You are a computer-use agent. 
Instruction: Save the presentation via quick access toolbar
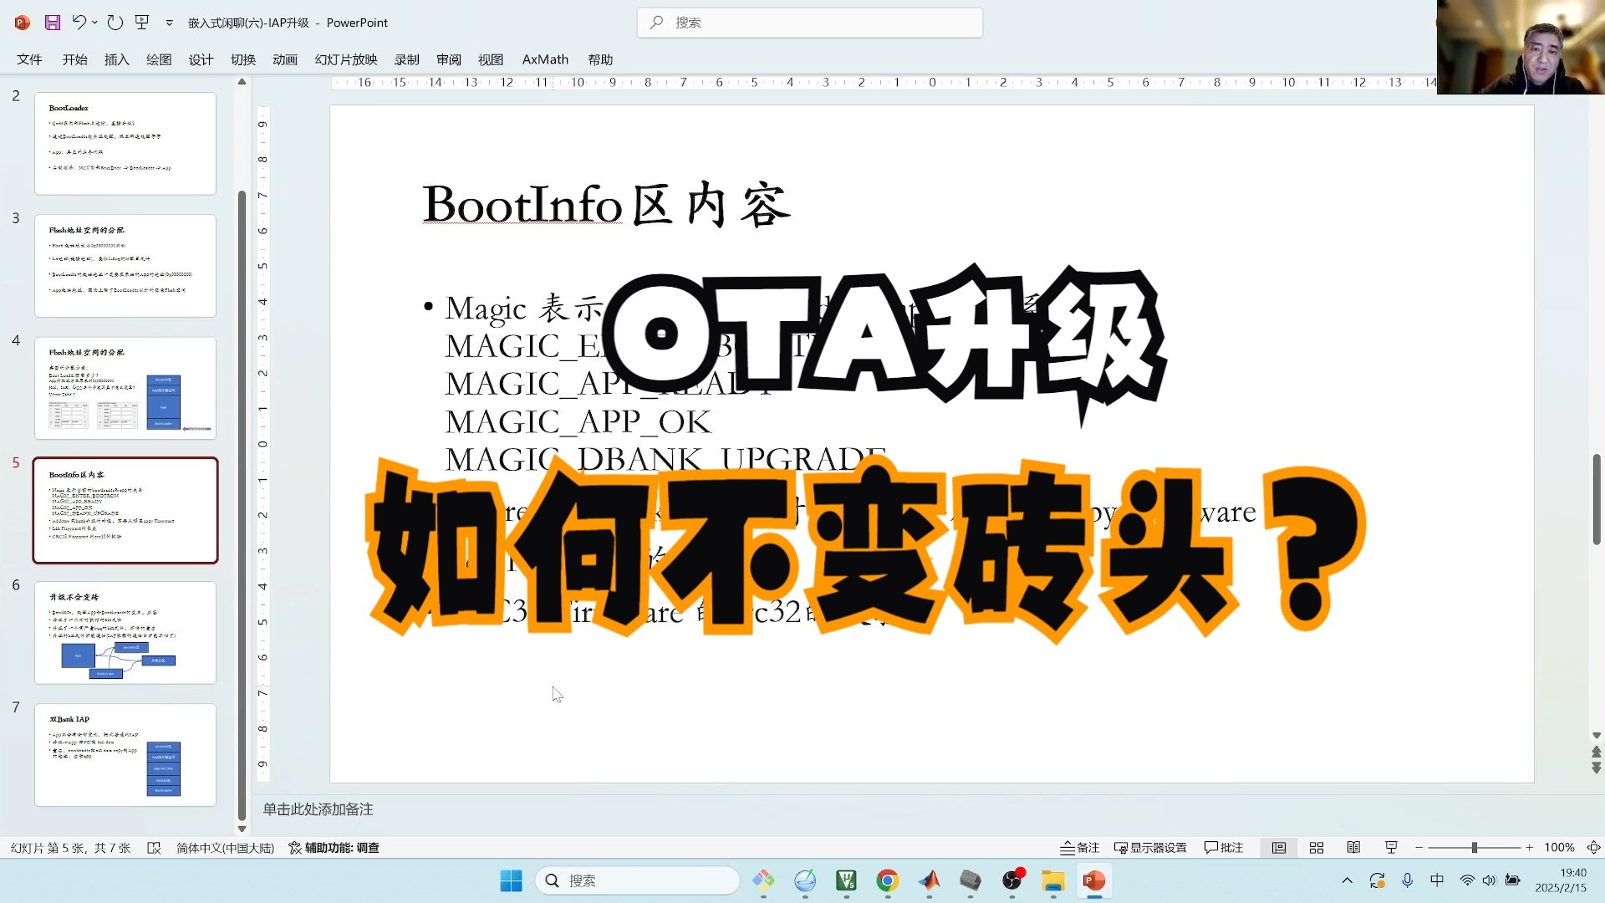tap(53, 23)
